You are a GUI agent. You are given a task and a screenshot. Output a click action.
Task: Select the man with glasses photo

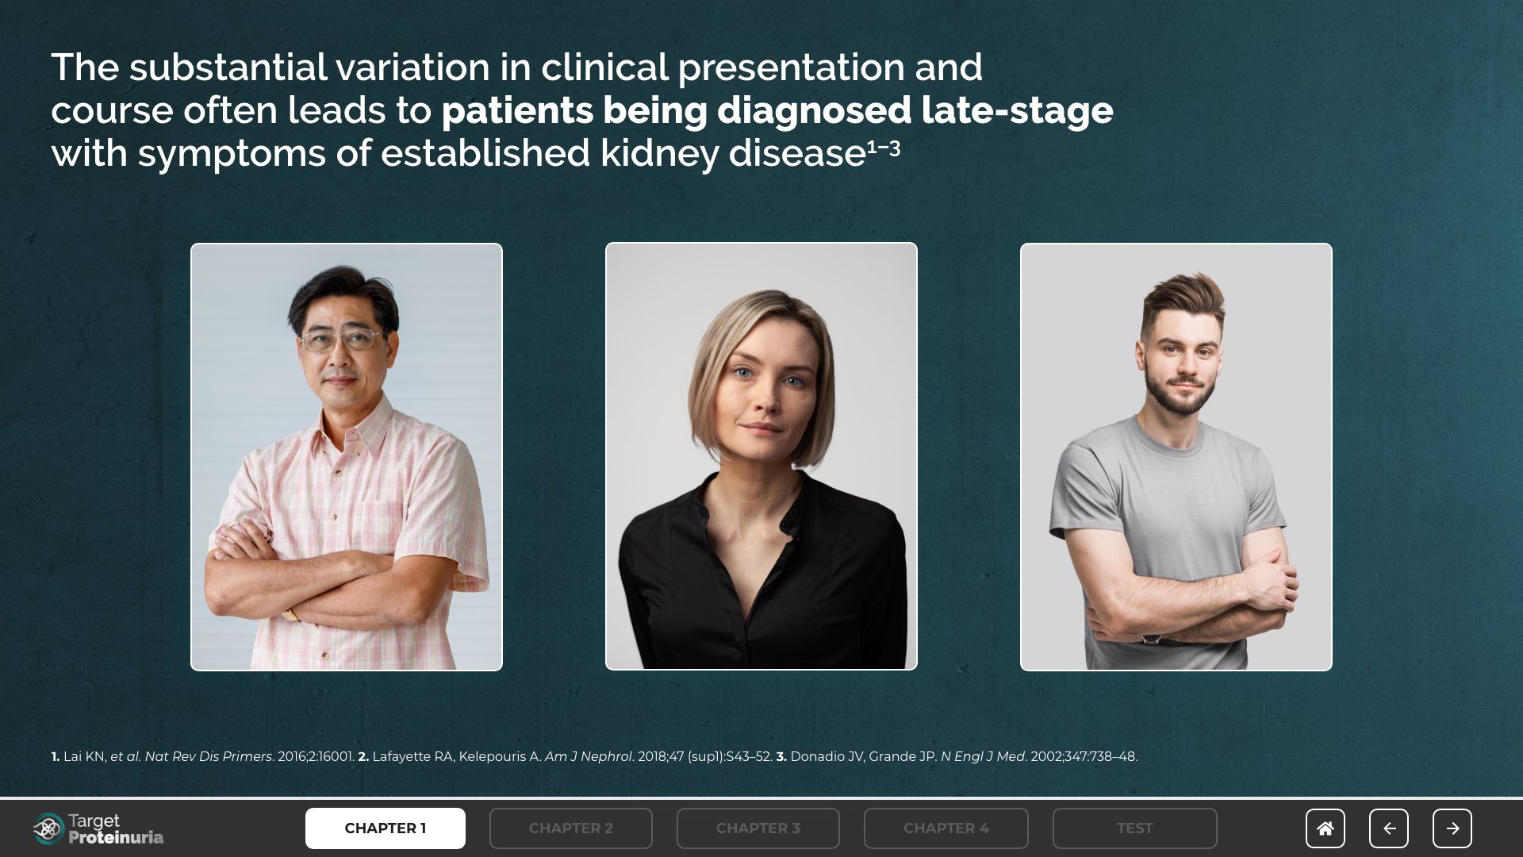(347, 457)
